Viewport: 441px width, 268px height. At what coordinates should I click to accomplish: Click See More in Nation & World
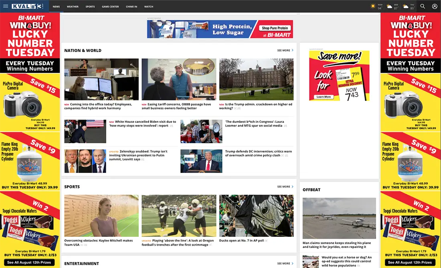(x=283, y=50)
